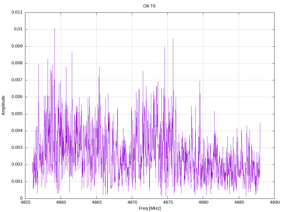Click the 4870 x-axis tick label
The width and height of the screenshot is (282, 212).
click(x=132, y=202)
